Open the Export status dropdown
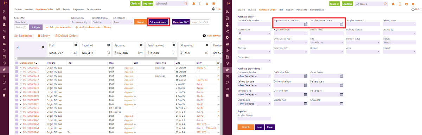This screenshot has width=422, height=135. (254, 61)
